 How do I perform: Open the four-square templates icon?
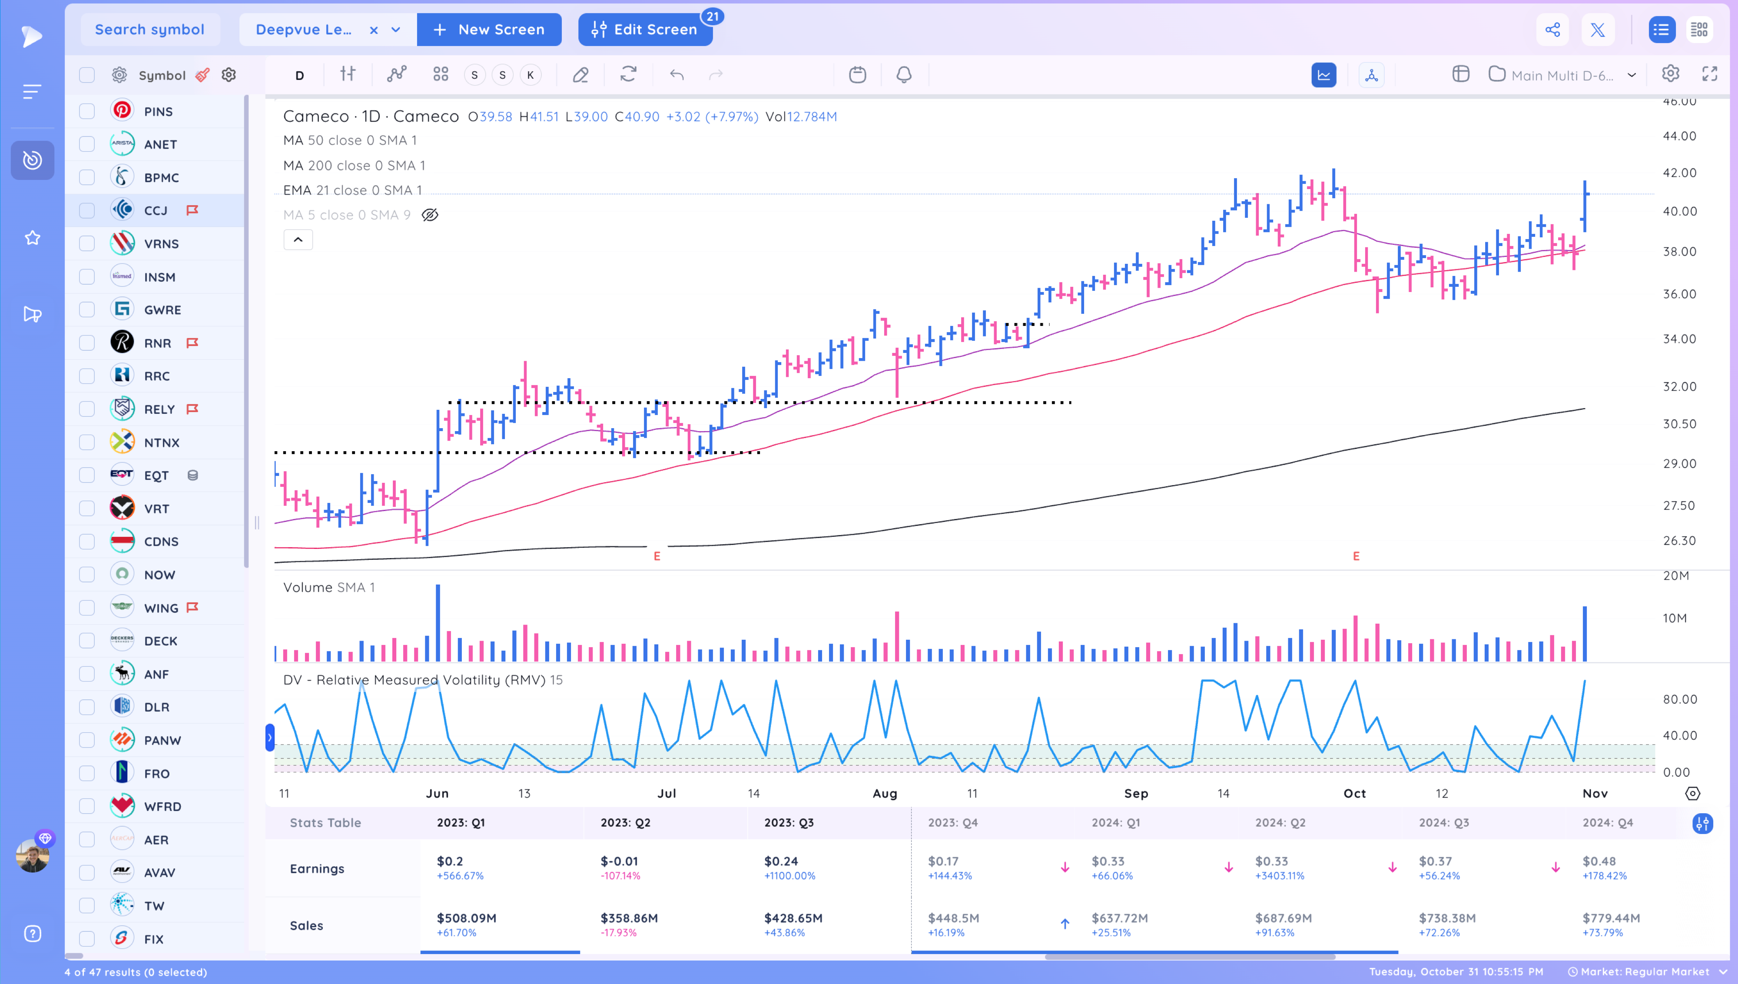click(441, 74)
